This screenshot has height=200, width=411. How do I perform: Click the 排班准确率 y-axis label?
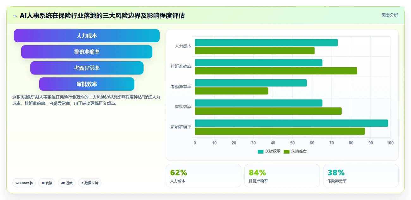(181, 66)
